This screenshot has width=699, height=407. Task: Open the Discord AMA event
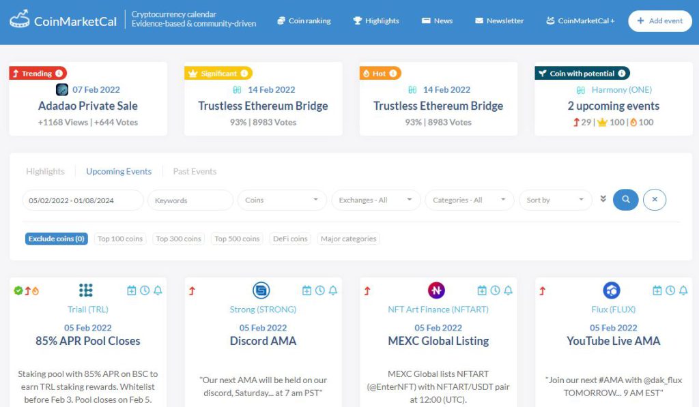click(263, 341)
